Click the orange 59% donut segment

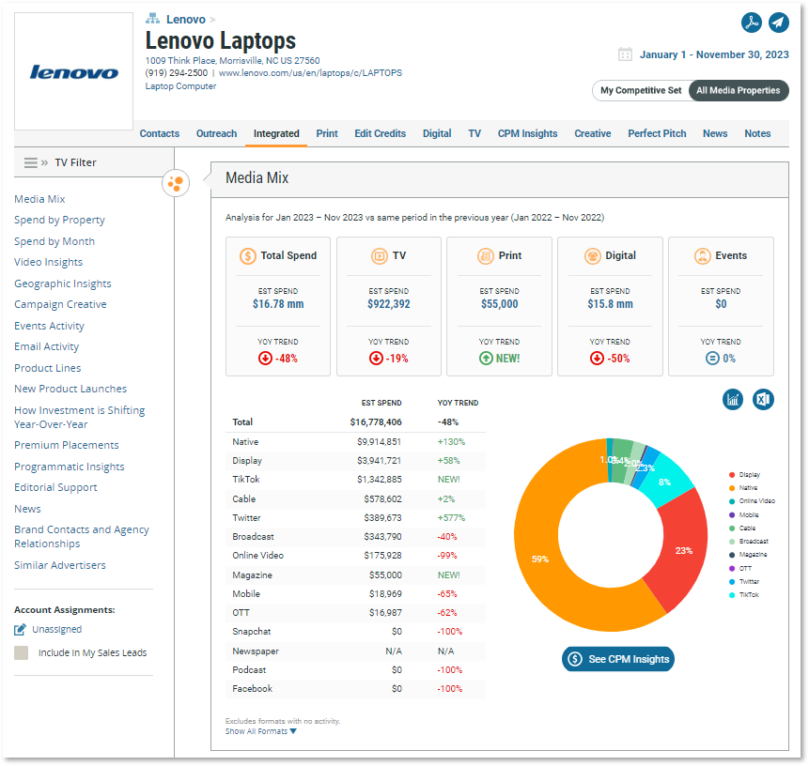click(x=539, y=559)
